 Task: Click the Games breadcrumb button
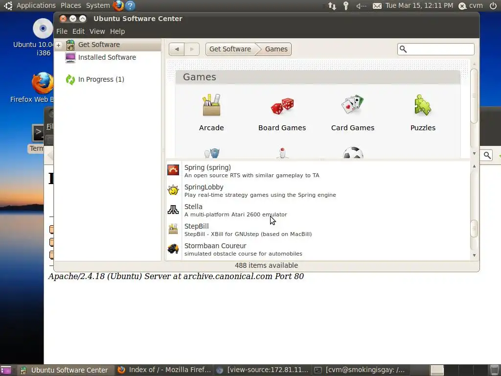click(276, 49)
